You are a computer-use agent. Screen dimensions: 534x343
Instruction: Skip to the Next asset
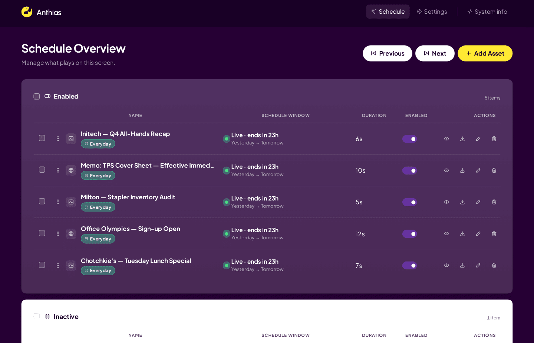click(435, 53)
